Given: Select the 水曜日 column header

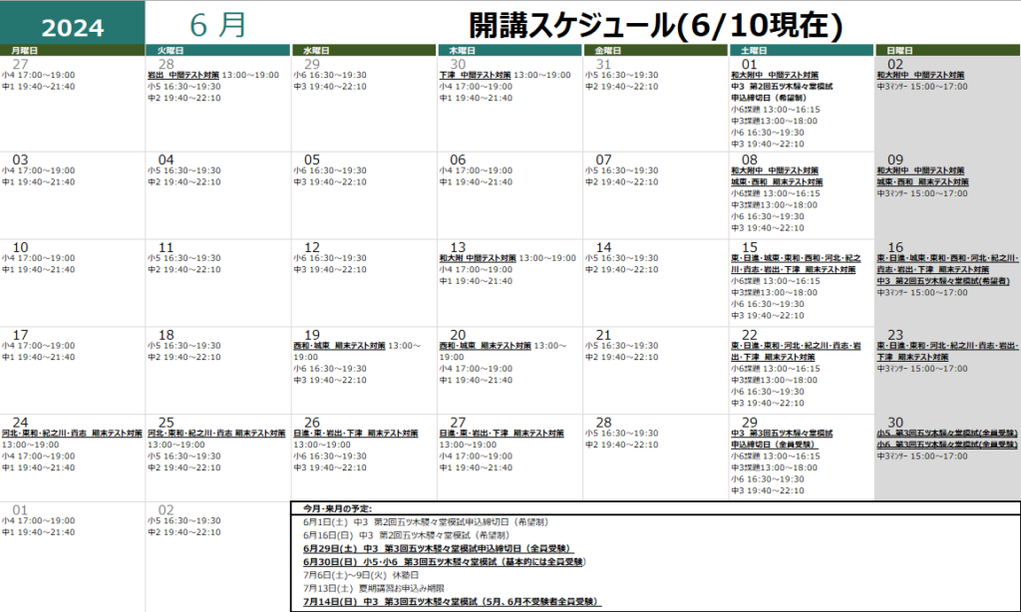Looking at the screenshot, I should [317, 50].
